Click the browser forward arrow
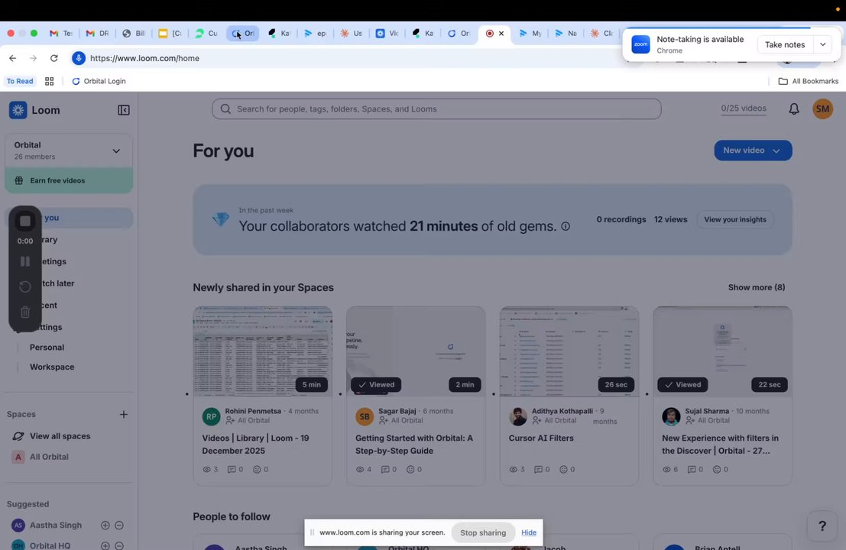This screenshot has height=550, width=846. click(x=33, y=58)
